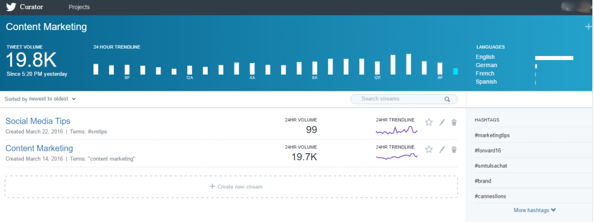Click the Twitter bird logo
The width and height of the screenshot is (594, 222).
(x=11, y=7)
